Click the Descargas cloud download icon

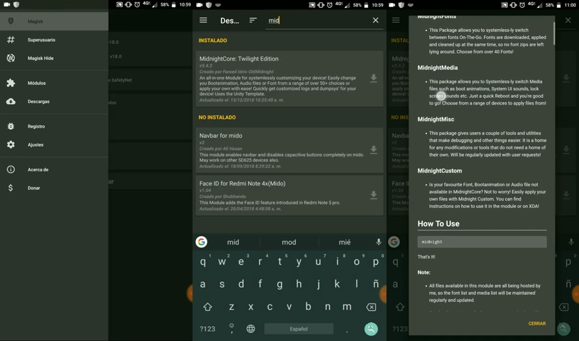(x=11, y=102)
